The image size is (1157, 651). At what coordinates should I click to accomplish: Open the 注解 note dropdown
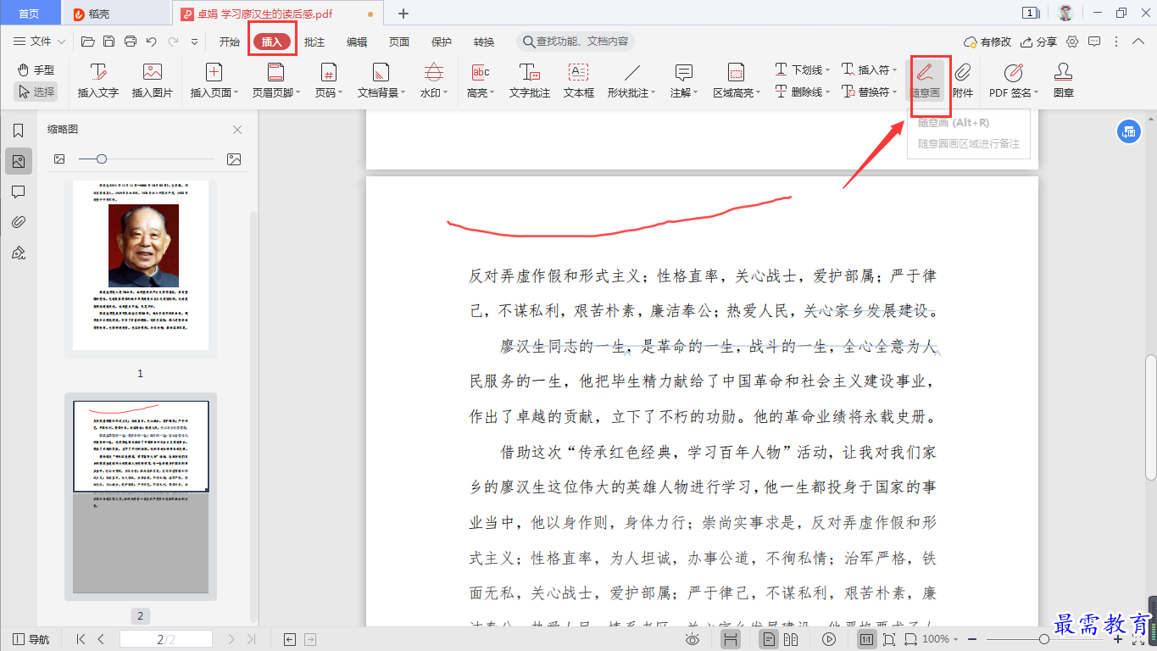click(x=684, y=81)
